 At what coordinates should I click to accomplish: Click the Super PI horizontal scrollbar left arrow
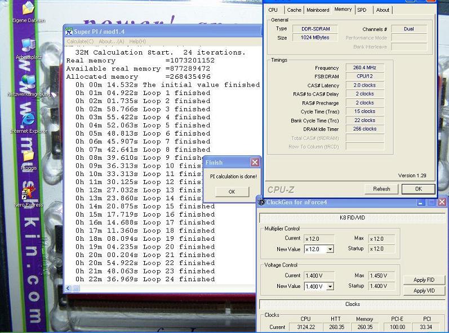68,289
